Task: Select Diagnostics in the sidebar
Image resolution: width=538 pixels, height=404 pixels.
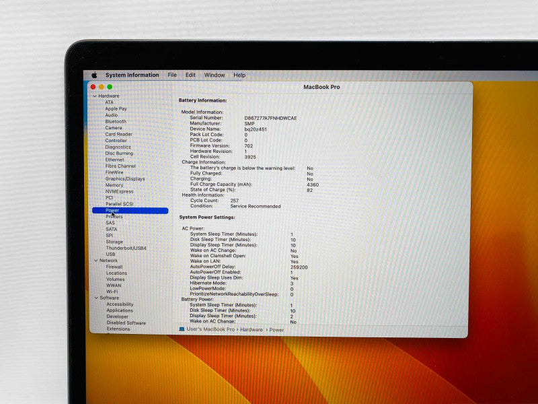Action: (118, 147)
